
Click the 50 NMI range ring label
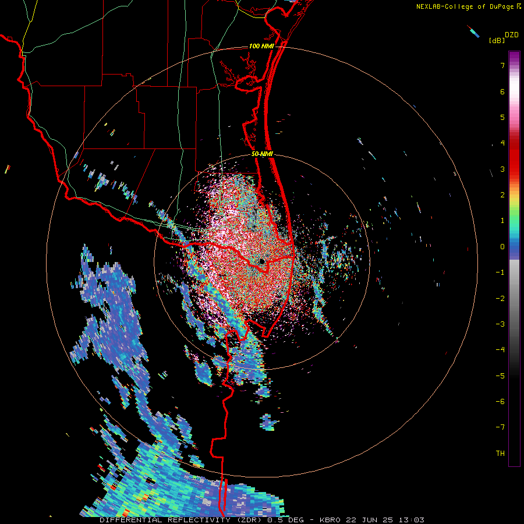(262, 154)
